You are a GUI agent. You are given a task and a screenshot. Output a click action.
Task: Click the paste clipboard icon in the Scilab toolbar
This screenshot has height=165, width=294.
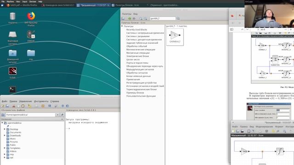coord(23,106)
